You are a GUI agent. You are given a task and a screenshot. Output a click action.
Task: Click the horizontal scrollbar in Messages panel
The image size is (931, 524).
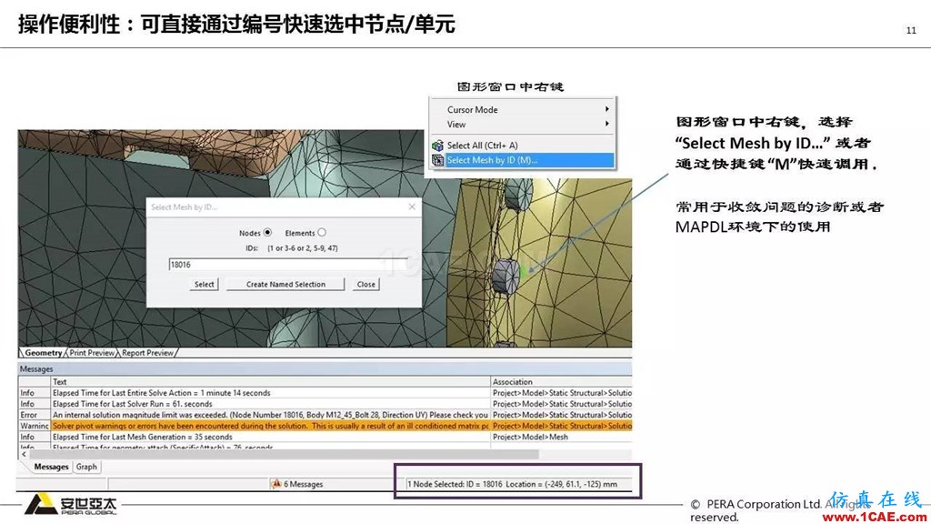coord(284,455)
